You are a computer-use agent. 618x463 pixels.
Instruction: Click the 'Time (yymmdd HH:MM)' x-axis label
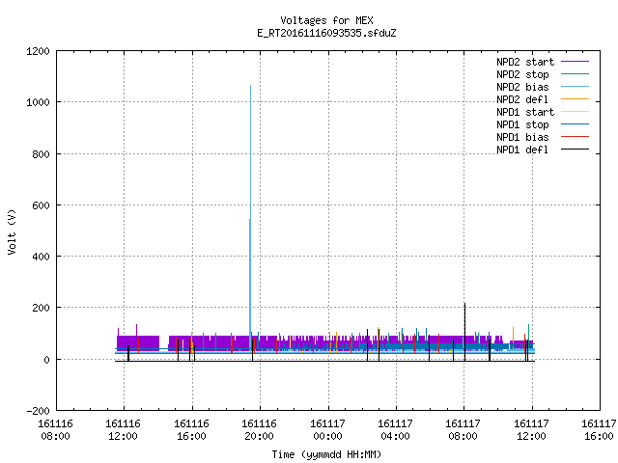326,454
